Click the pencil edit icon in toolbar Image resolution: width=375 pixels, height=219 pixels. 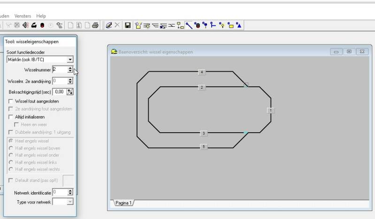[108, 25]
